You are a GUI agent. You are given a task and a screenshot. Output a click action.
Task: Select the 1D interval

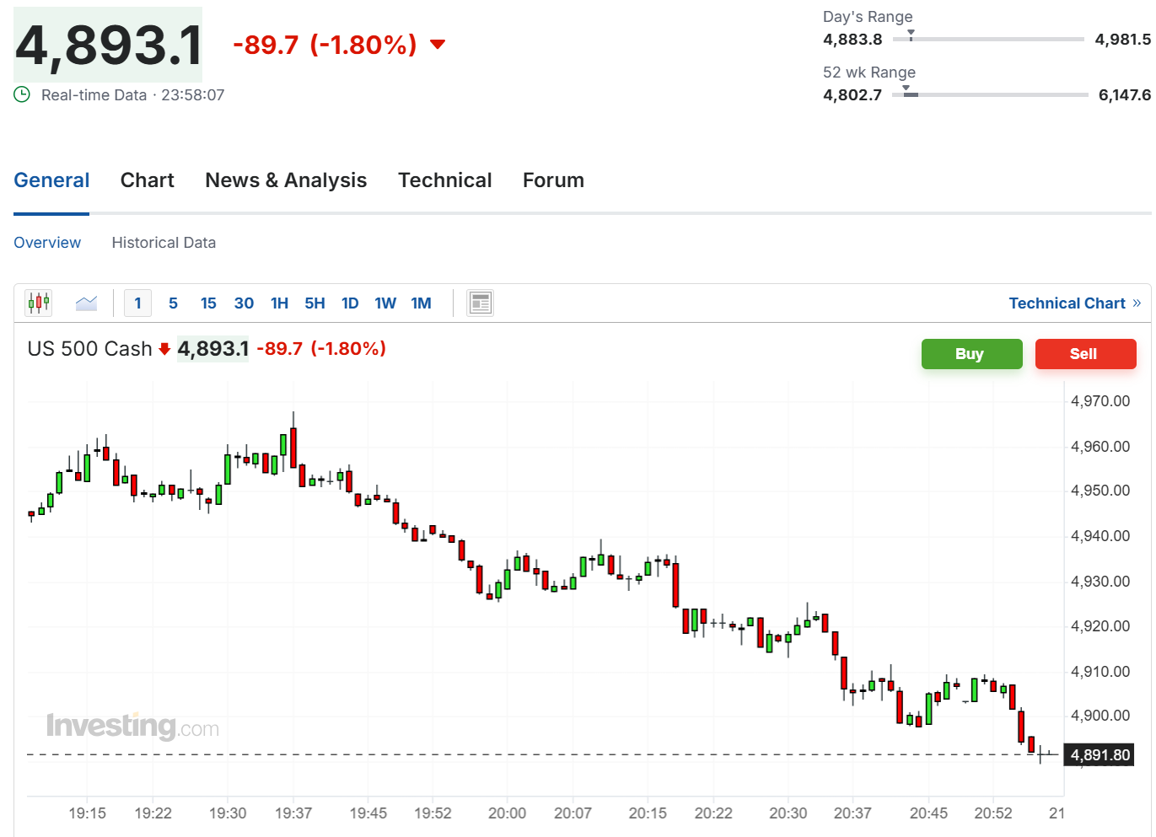click(x=350, y=303)
